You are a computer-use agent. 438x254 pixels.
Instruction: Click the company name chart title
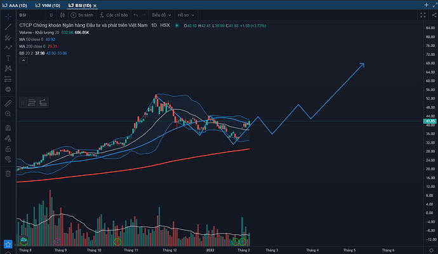click(83, 25)
